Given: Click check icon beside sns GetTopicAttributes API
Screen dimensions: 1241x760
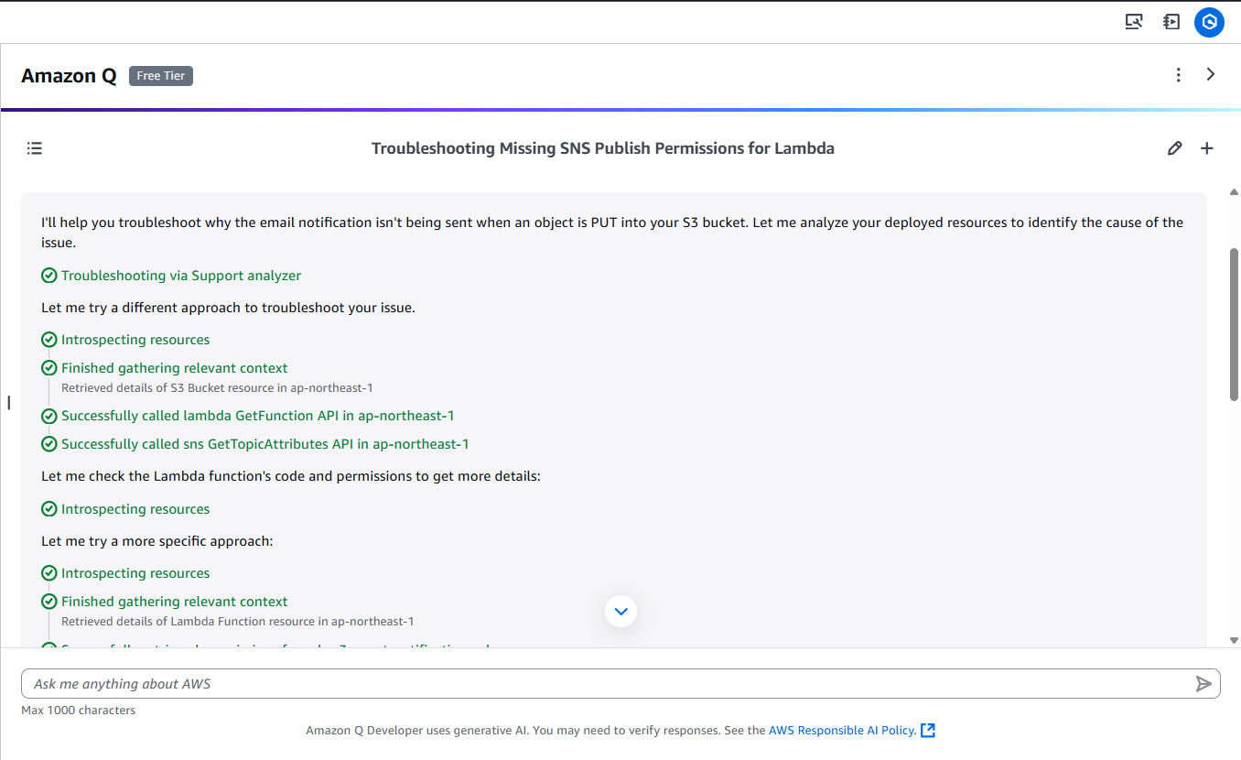Looking at the screenshot, I should [x=49, y=444].
